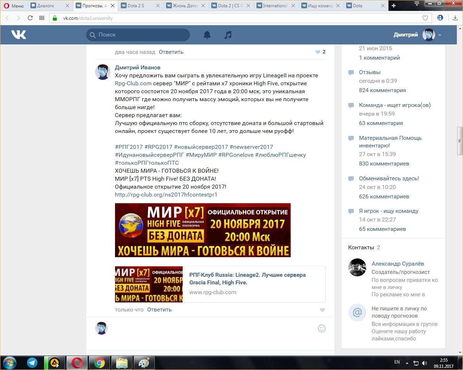Open Telegram from the taskbar
Viewport: 463px width, 370px height.
(x=32, y=363)
